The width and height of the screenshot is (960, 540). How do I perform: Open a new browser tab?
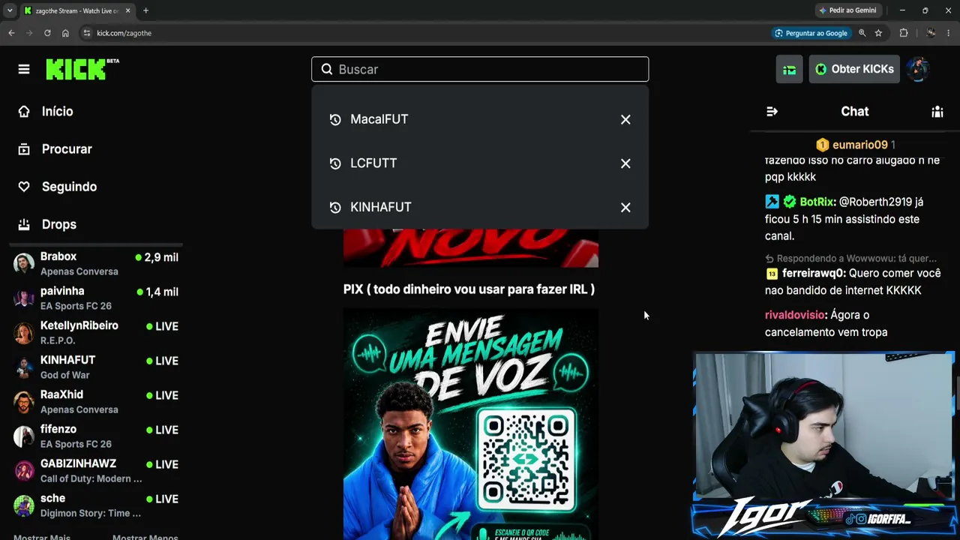pyautogui.click(x=145, y=10)
